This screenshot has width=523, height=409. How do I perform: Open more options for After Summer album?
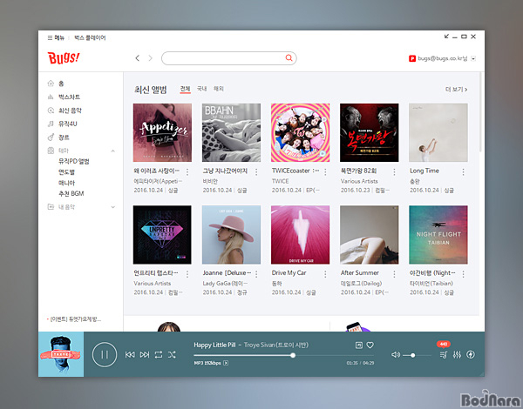(394, 274)
